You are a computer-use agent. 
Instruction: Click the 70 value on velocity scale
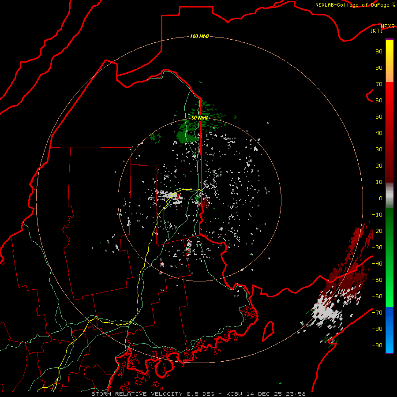point(379,84)
